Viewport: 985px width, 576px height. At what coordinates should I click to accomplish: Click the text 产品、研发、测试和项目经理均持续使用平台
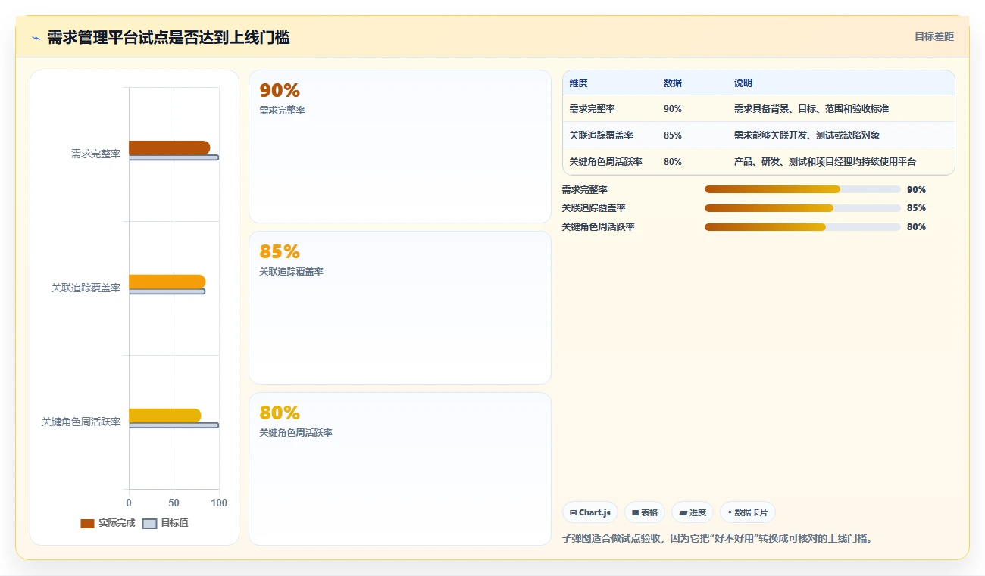pos(825,162)
